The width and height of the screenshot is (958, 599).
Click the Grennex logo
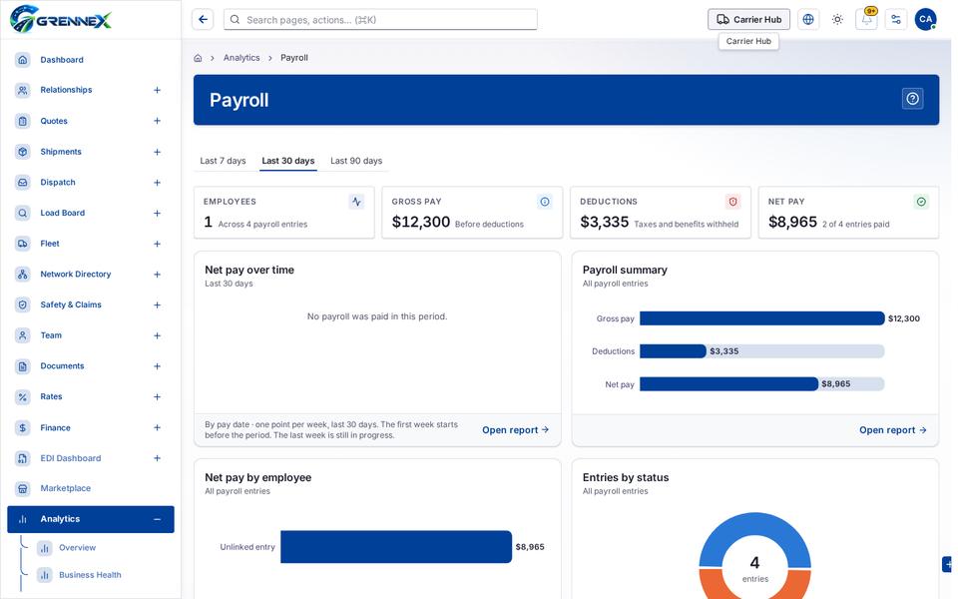point(61,20)
